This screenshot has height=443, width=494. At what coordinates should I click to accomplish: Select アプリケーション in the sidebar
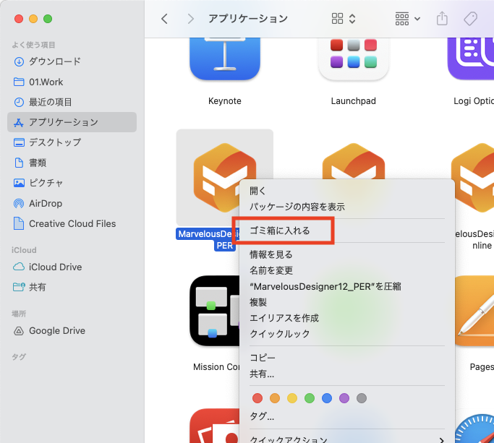pos(72,122)
